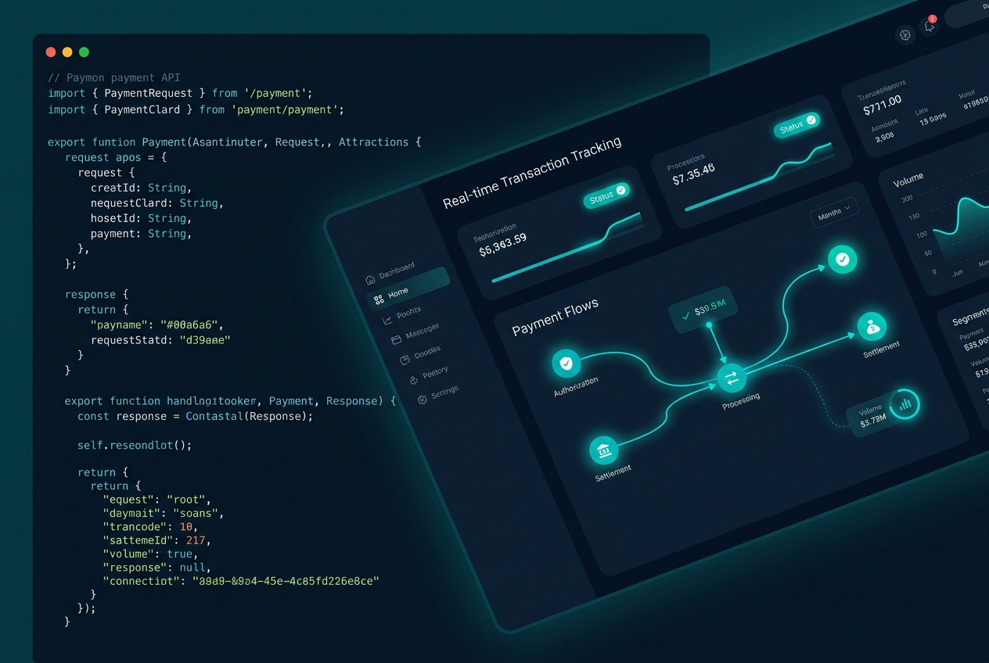The height and width of the screenshot is (663, 989).
Task: Click the "import { PaymentClard }" code line
Action: pyautogui.click(x=196, y=109)
